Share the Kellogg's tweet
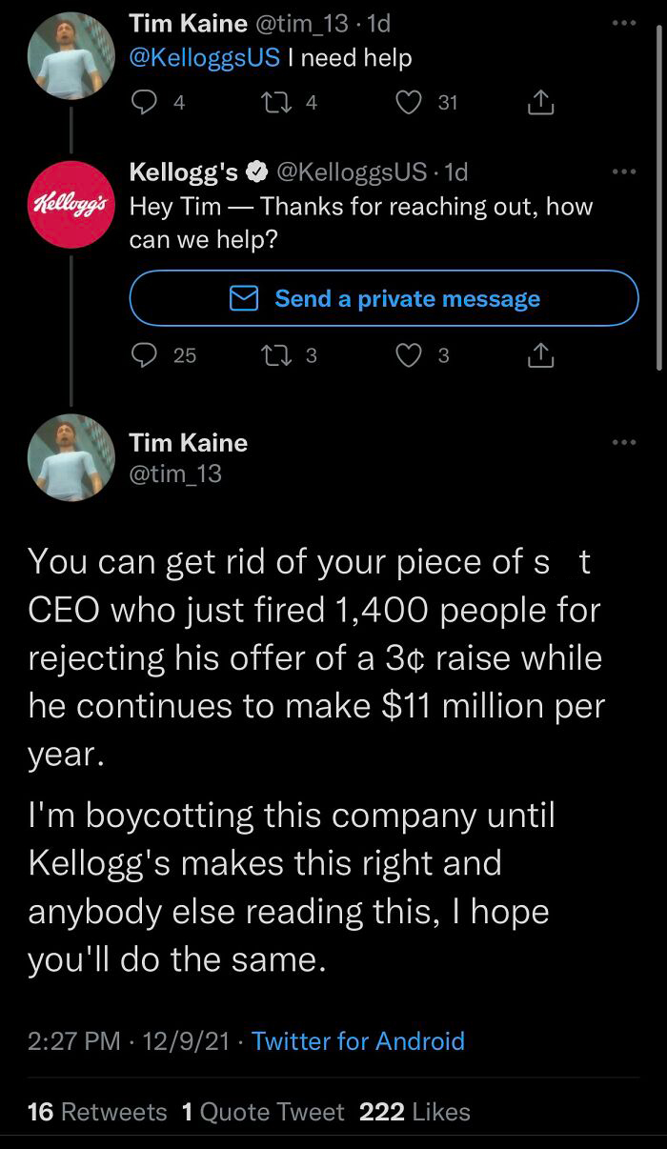Screen dimensions: 667x1149 click(542, 354)
